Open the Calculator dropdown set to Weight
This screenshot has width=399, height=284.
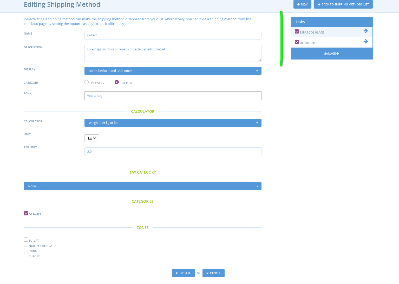(x=173, y=123)
